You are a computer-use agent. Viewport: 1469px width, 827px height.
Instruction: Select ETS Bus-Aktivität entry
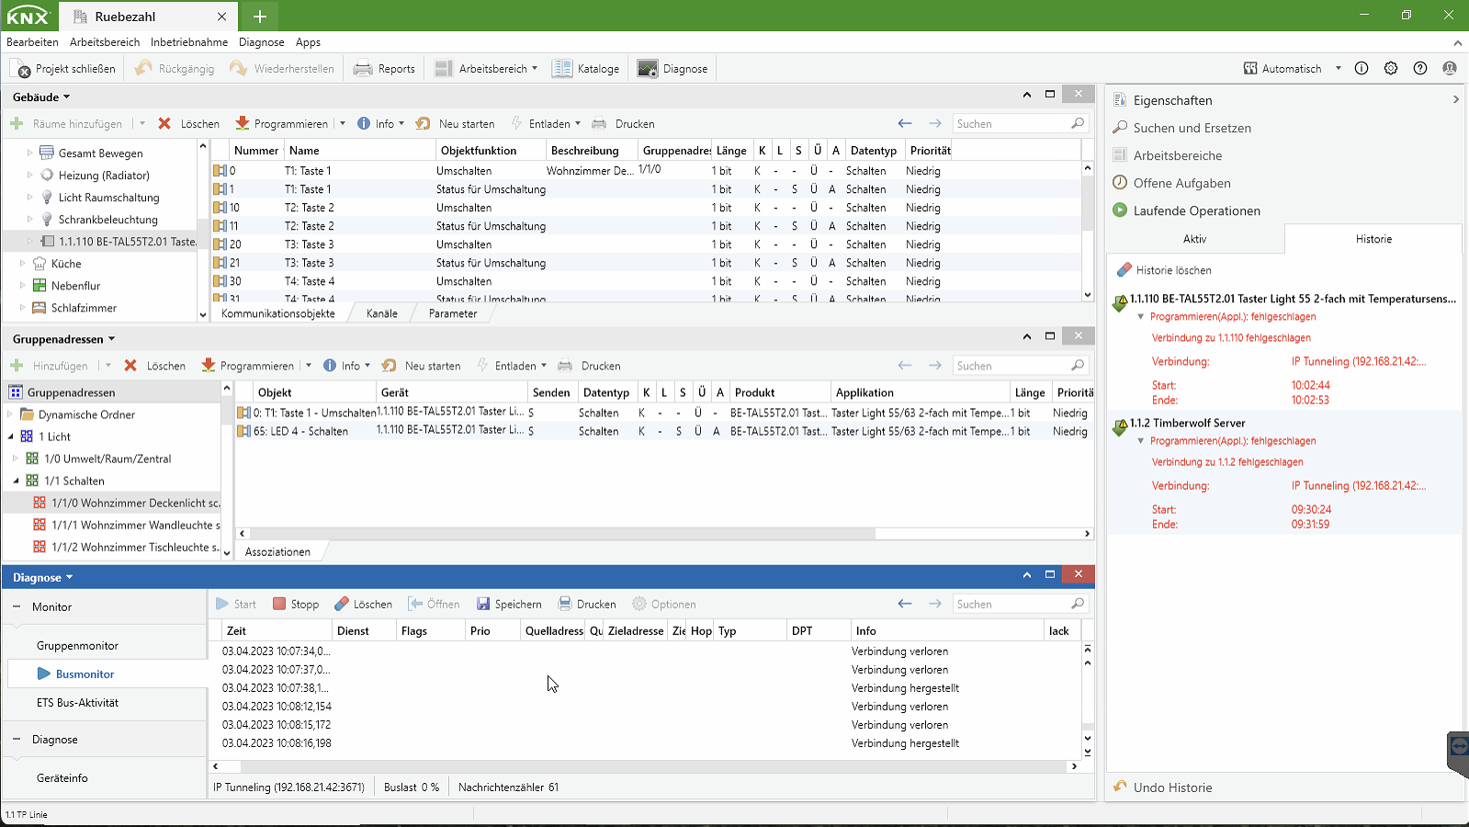[x=77, y=703]
